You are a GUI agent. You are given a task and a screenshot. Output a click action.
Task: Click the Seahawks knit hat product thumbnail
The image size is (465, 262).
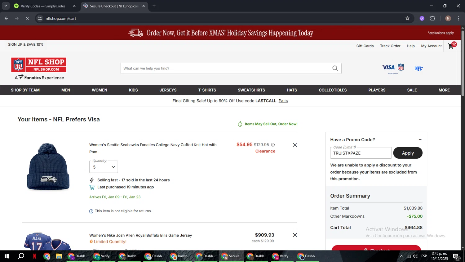(48, 167)
